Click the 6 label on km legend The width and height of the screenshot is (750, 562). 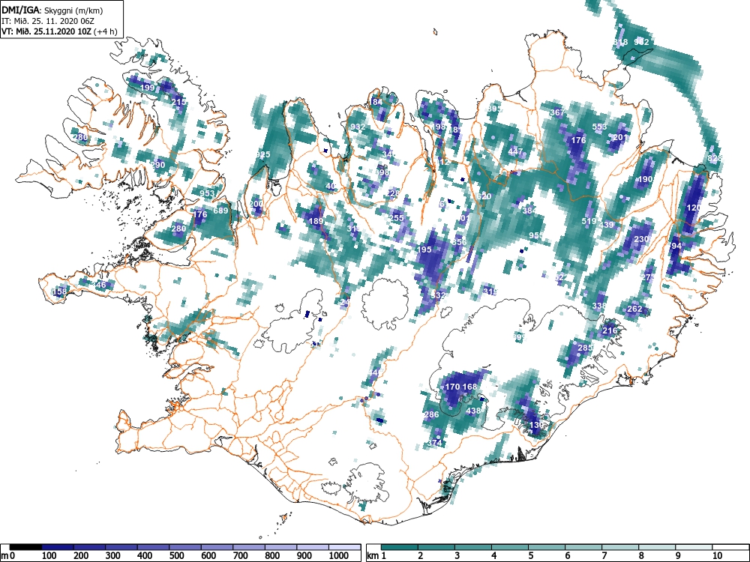coord(567,556)
